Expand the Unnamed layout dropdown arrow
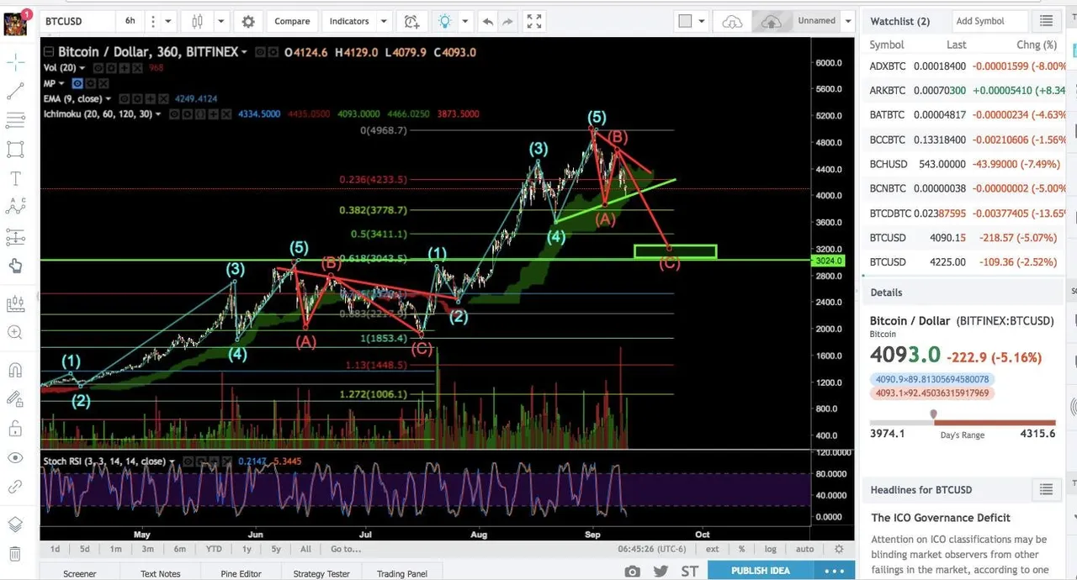Screen dimensions: 1077x580 (848, 21)
